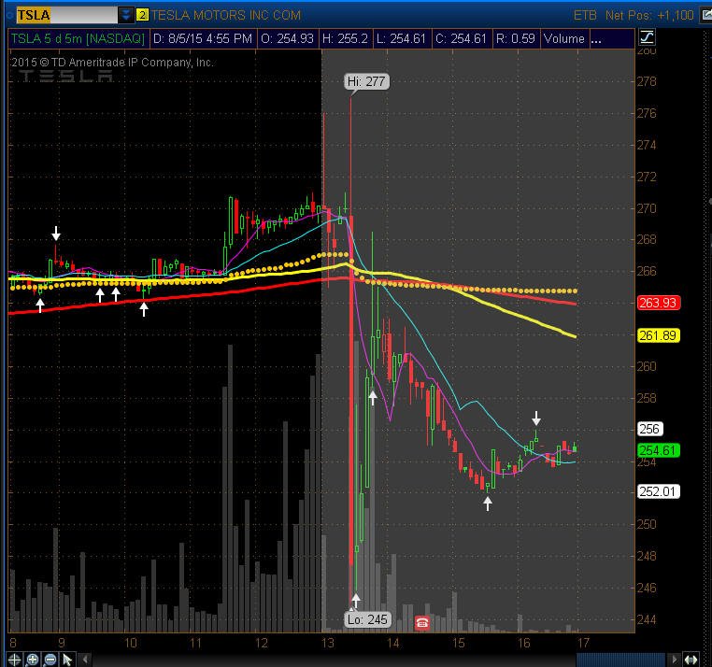Click the left scroll arrow on the time axis
The image size is (712, 667).
[85, 660]
